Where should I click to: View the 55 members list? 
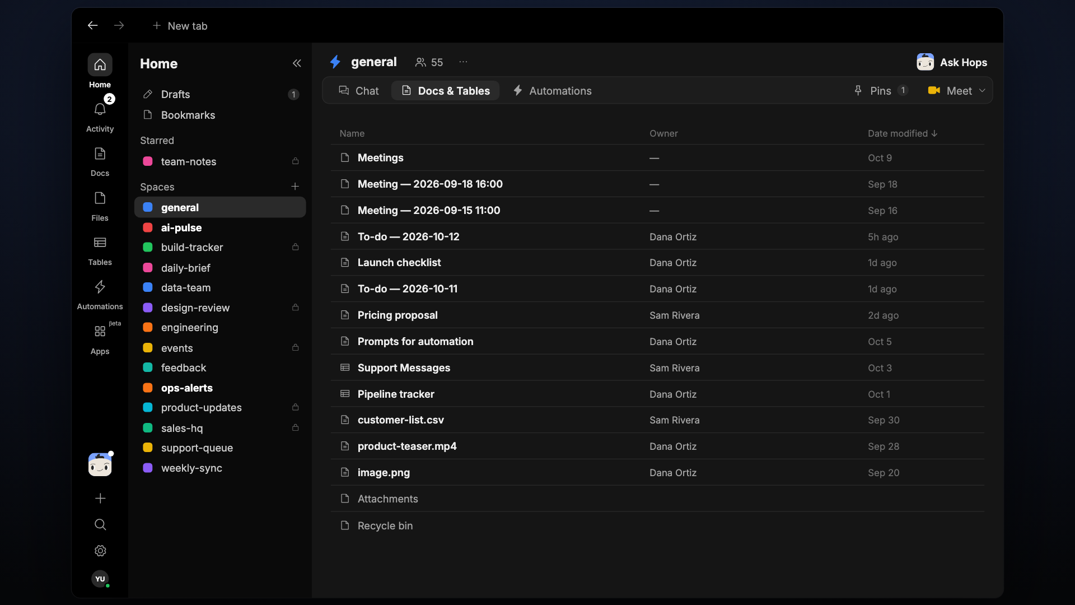pos(429,62)
